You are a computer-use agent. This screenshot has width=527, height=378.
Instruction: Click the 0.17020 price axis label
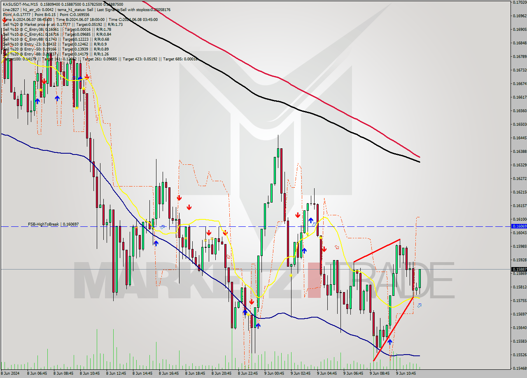(x=520, y=2)
